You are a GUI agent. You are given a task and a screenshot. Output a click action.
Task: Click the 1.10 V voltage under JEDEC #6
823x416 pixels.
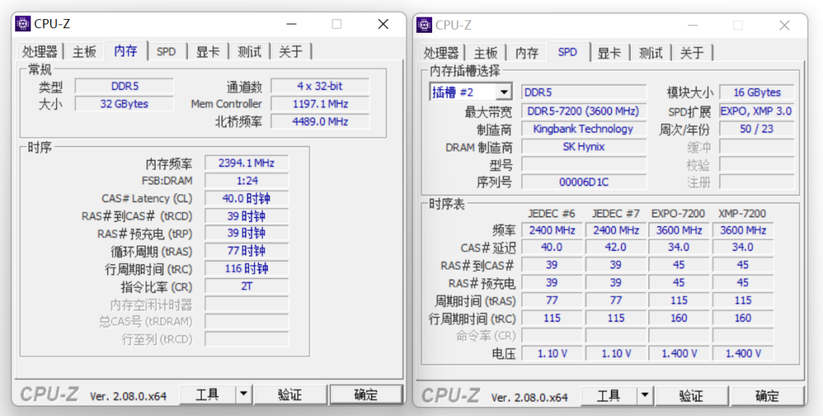(x=552, y=354)
